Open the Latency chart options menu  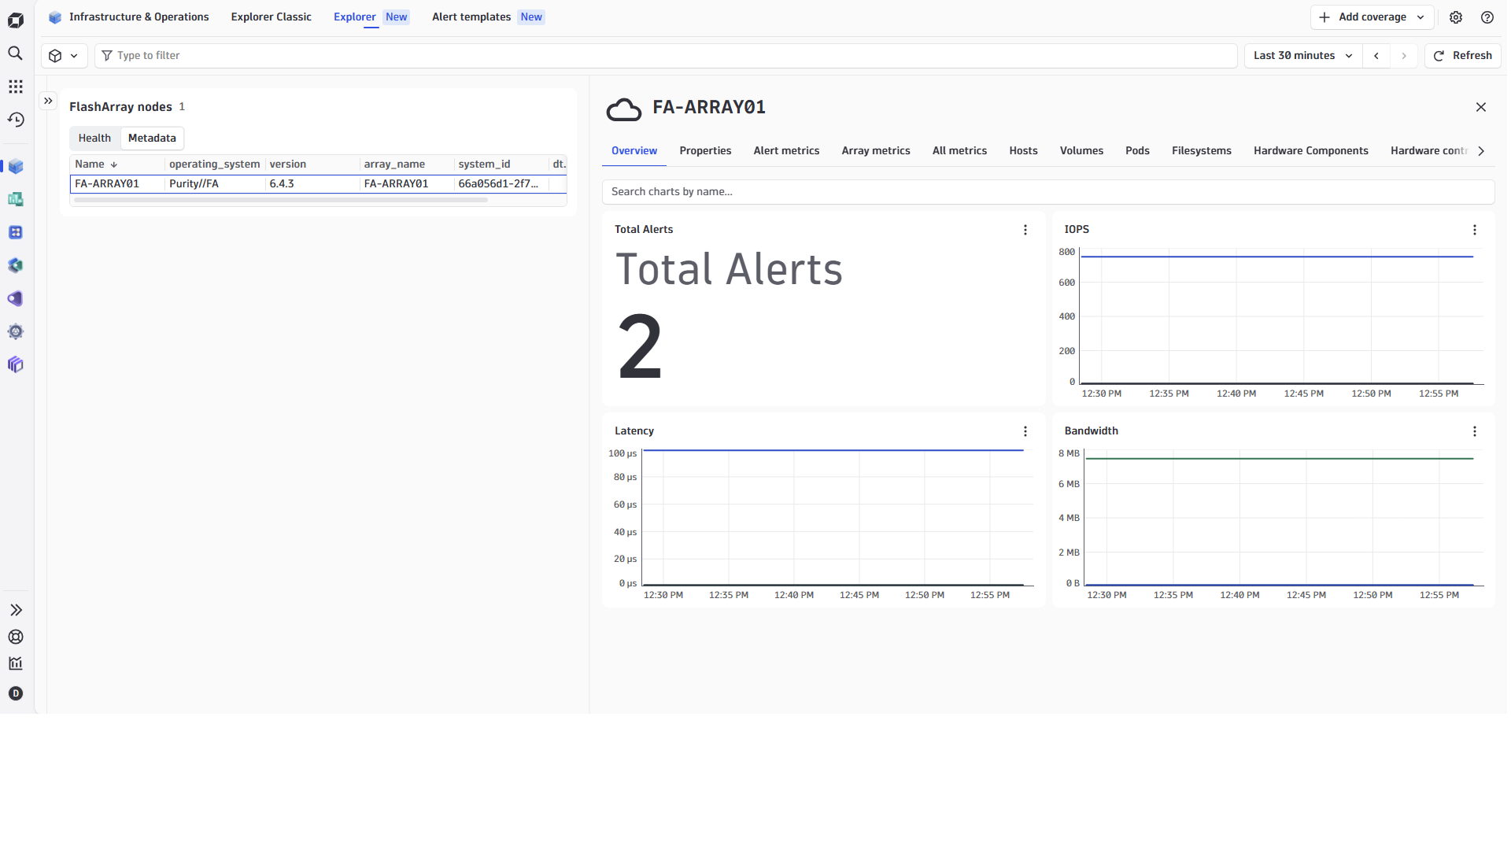point(1025,431)
